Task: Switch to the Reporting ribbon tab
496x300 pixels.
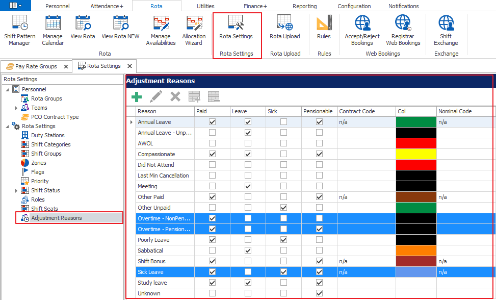Action: (x=304, y=6)
